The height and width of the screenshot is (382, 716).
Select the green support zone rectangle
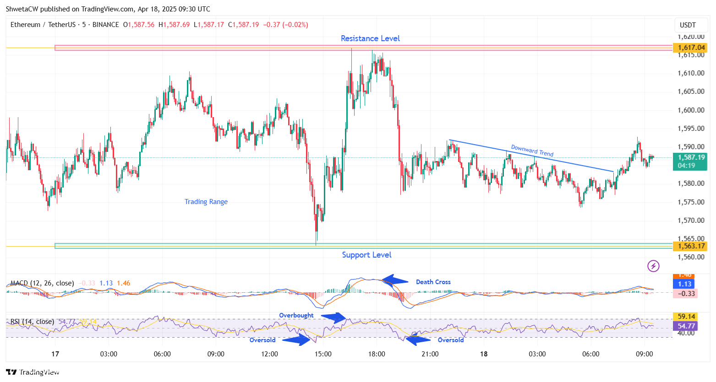point(363,246)
